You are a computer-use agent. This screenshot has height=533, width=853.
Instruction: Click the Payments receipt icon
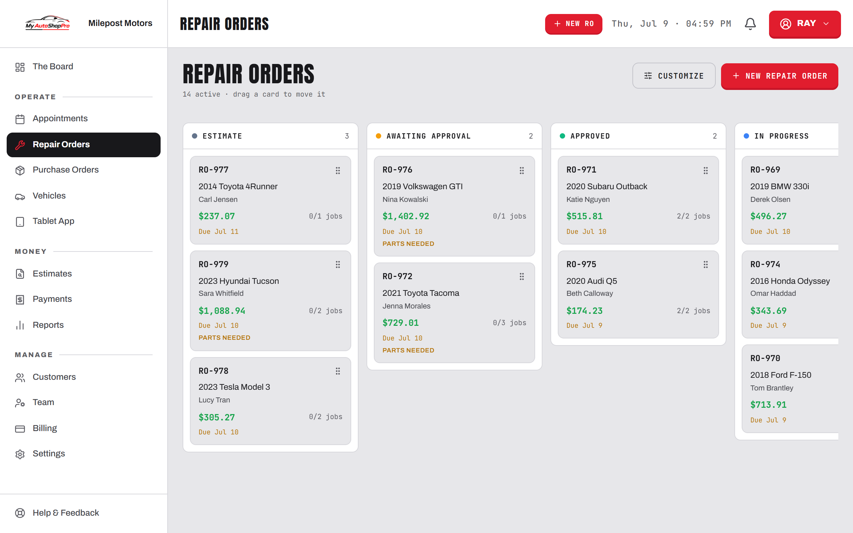[20, 299]
